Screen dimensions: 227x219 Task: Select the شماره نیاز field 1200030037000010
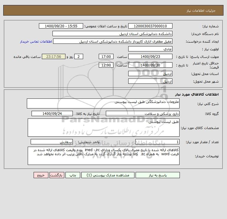(150, 26)
